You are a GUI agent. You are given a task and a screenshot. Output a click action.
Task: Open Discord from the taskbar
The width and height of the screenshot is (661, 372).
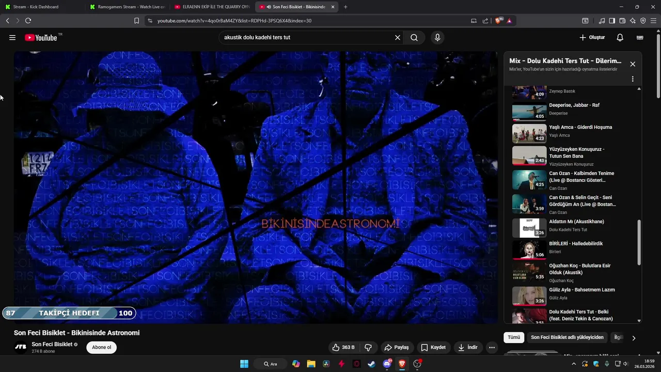(387, 364)
